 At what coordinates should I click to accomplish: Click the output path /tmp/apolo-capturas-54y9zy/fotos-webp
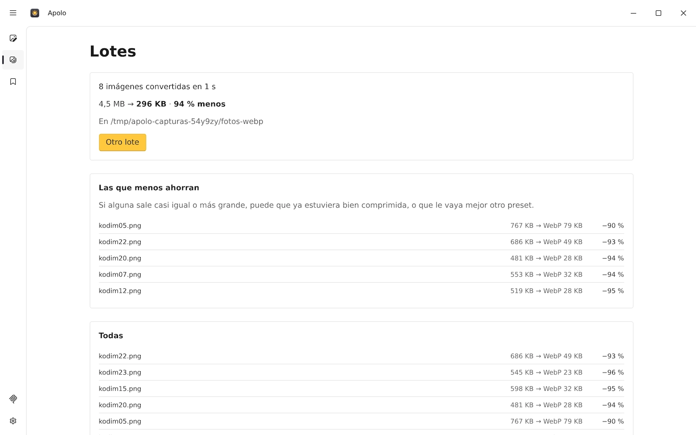point(187,121)
